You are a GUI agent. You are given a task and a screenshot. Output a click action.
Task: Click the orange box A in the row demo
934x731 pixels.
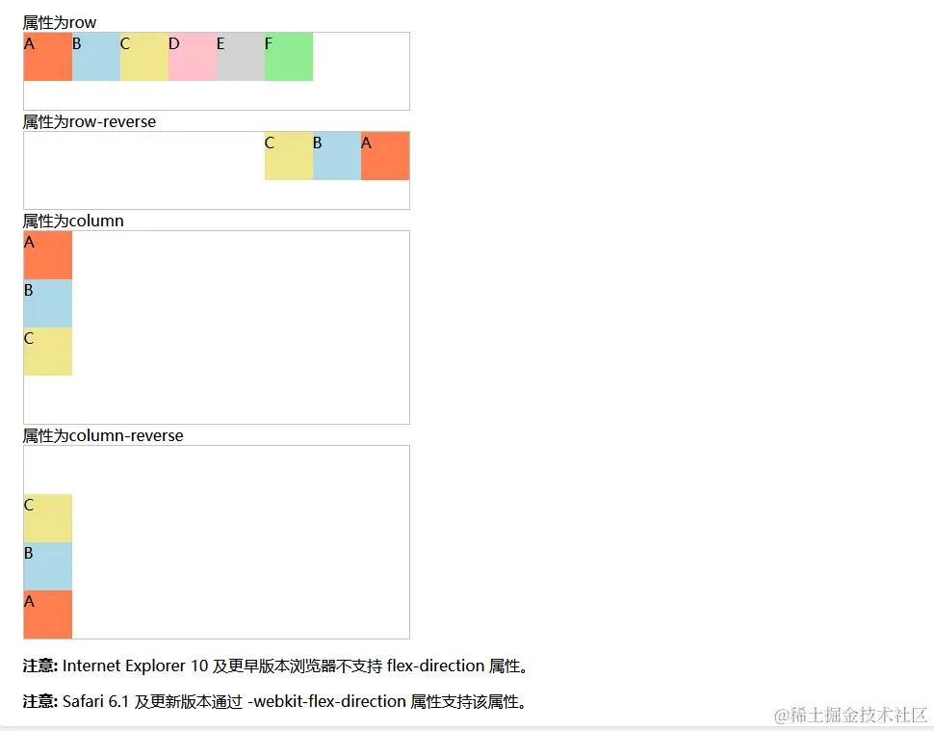coord(47,57)
